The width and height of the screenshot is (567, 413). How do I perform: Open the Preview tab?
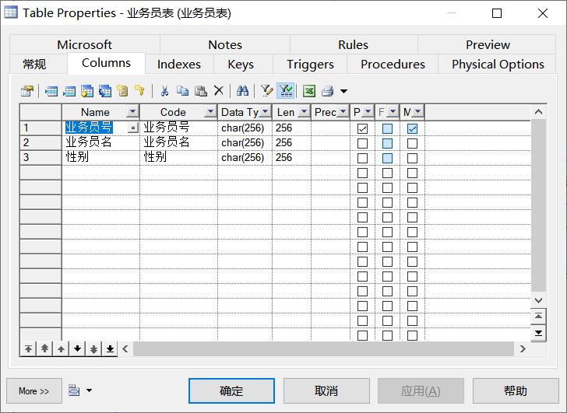coord(488,45)
